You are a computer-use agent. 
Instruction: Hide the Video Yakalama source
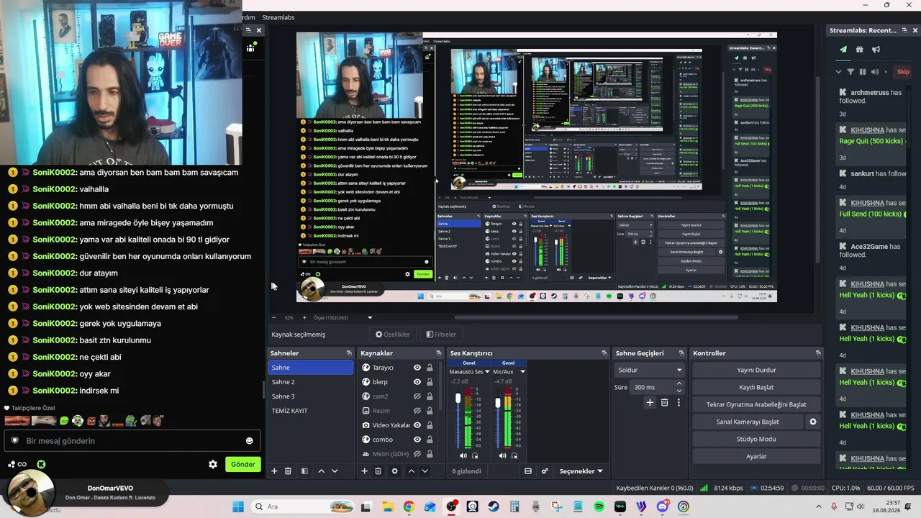(417, 425)
